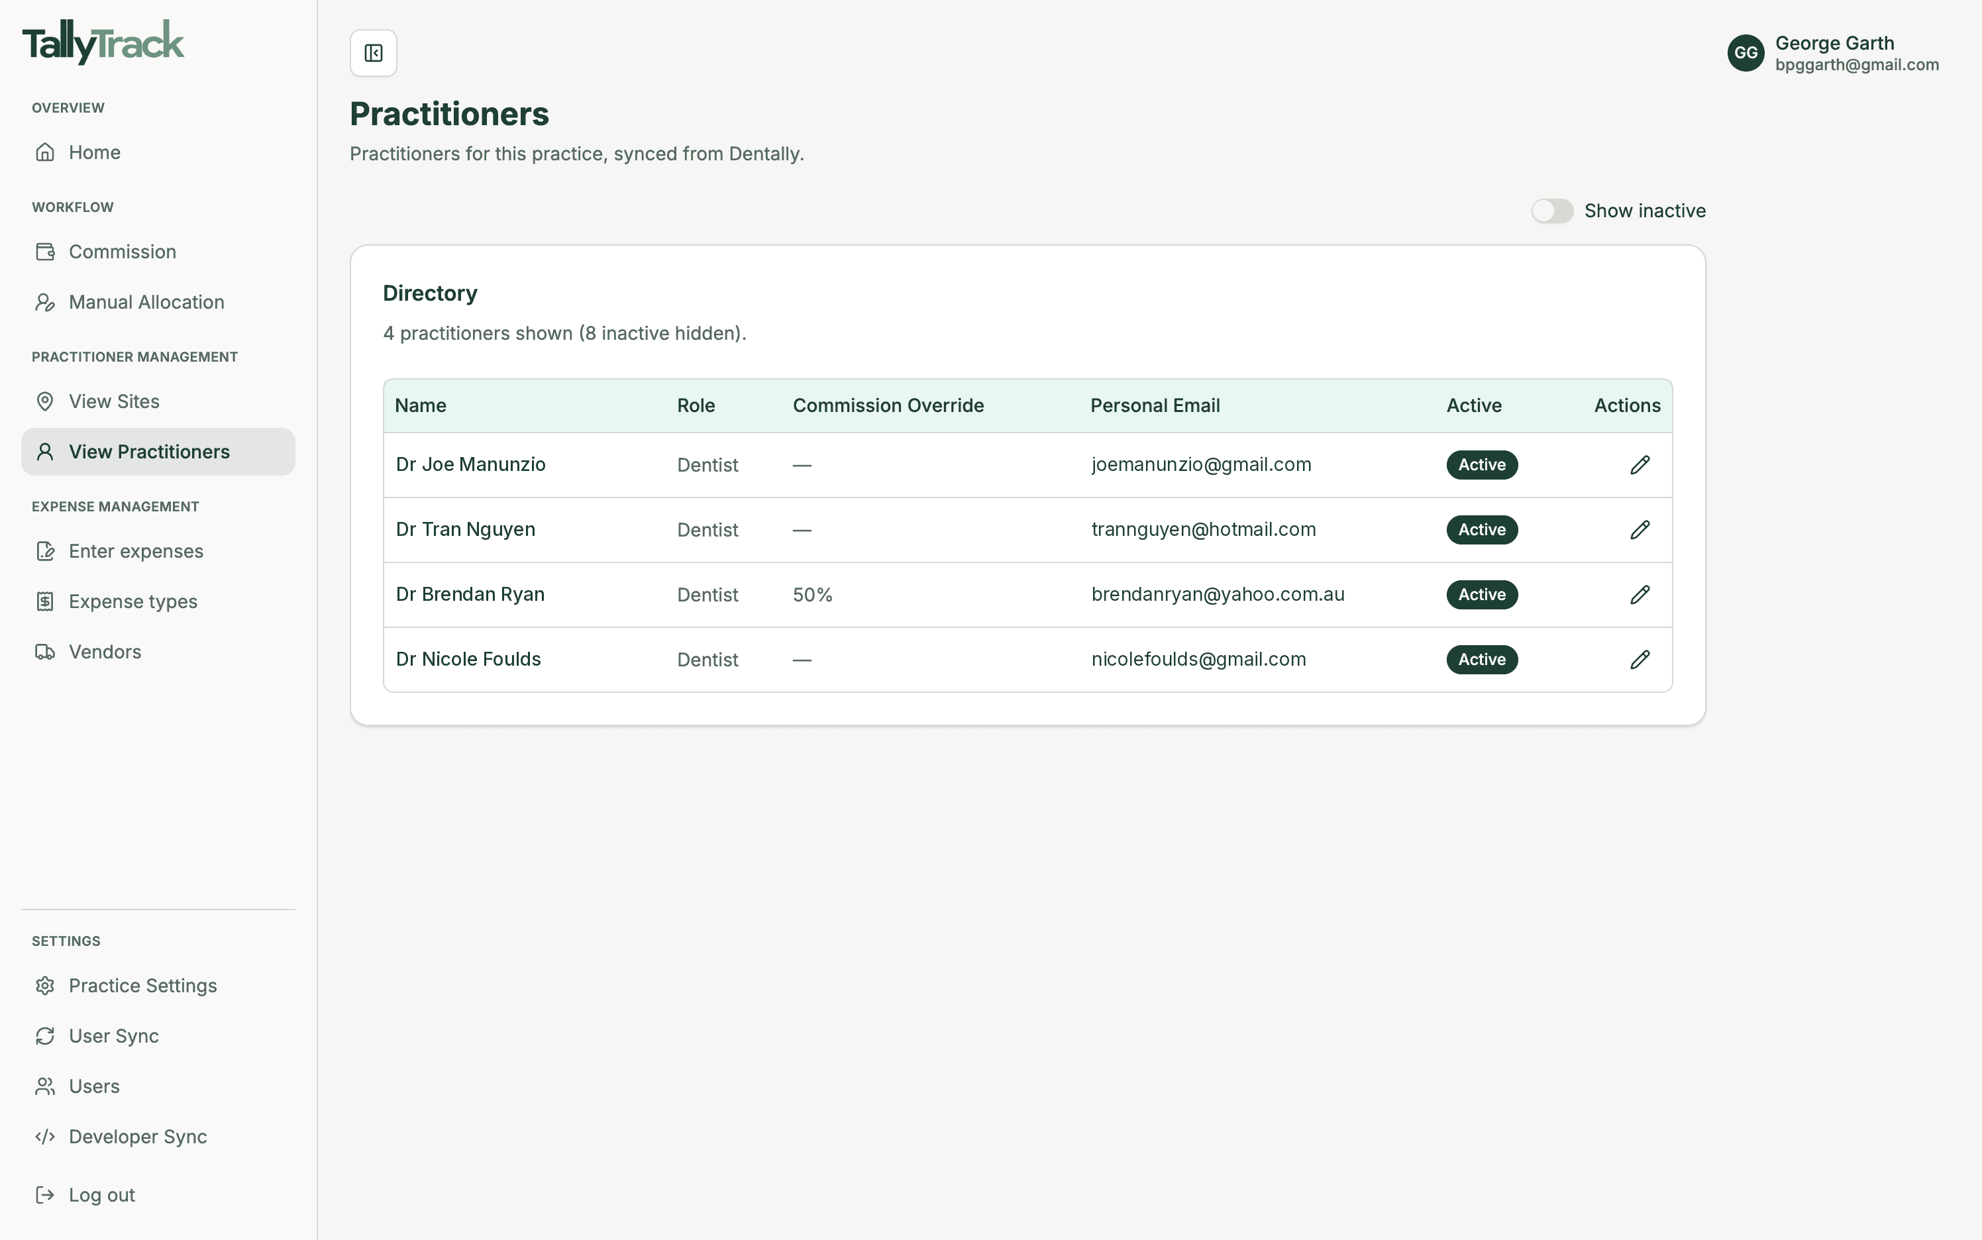The image size is (1982, 1240).
Task: Click the name Dr Nicole Foulds
Action: coord(468,659)
